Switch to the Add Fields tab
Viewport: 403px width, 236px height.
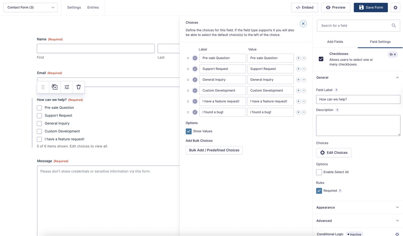click(x=335, y=42)
